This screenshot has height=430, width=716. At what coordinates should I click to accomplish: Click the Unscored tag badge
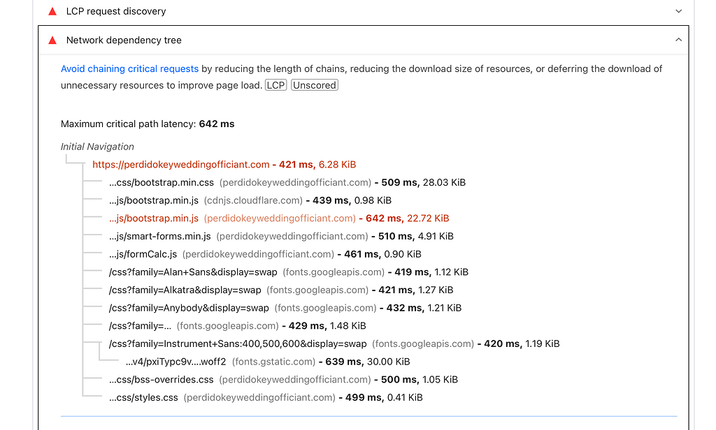pyautogui.click(x=315, y=85)
